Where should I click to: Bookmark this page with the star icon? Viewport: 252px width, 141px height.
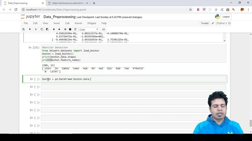[x=191, y=9]
